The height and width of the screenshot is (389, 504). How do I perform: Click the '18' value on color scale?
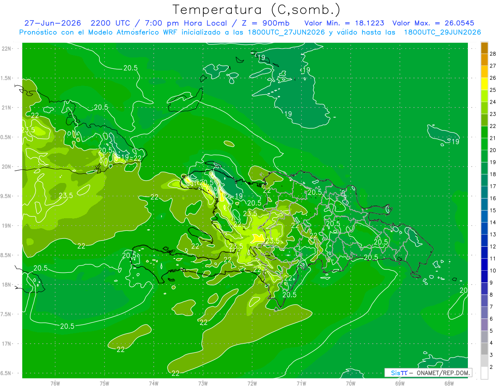[x=493, y=174]
